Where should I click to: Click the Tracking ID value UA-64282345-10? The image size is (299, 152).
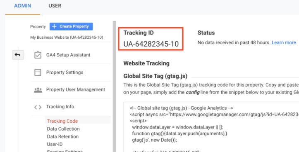coord(151,44)
